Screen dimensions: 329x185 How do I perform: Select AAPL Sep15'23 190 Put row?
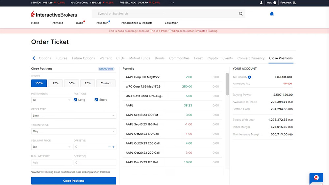click(172, 115)
